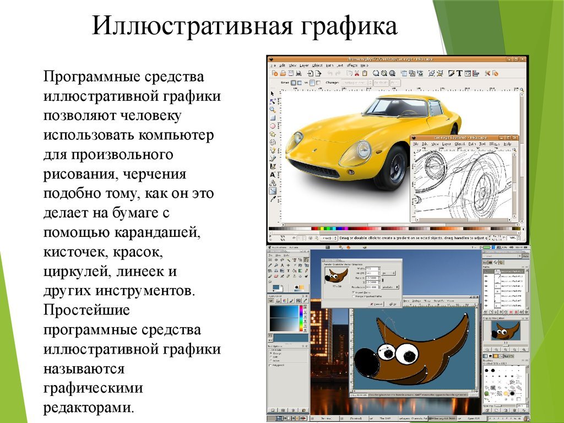Toggle visibility eye of the top path
The image size is (564, 423).
click(x=486, y=272)
